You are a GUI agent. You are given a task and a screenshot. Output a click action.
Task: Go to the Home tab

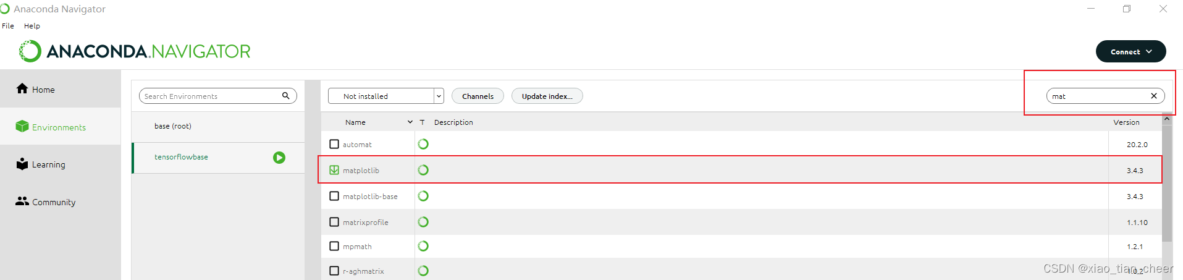[x=61, y=89]
